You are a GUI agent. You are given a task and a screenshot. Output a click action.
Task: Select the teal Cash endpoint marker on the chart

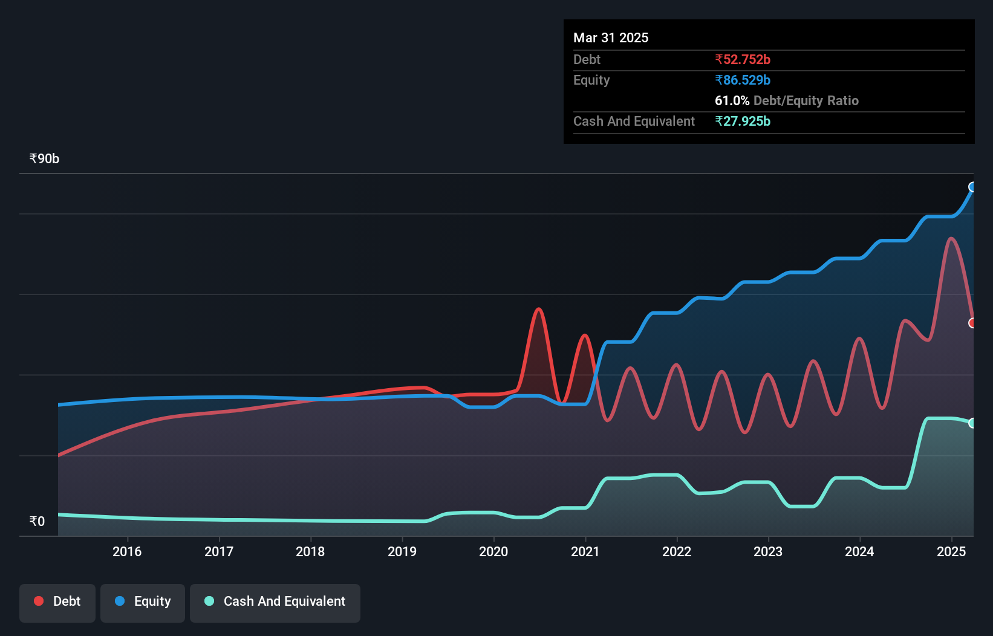coord(972,422)
